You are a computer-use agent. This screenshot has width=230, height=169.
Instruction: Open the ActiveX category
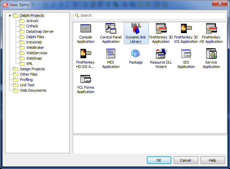pyautogui.click(x=29, y=21)
